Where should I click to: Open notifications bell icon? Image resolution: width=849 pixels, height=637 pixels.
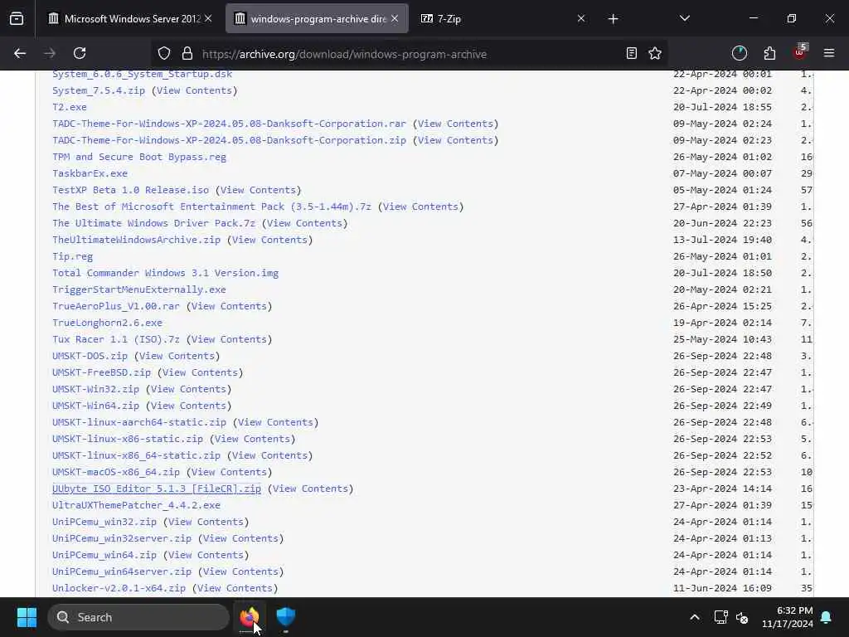point(827,617)
